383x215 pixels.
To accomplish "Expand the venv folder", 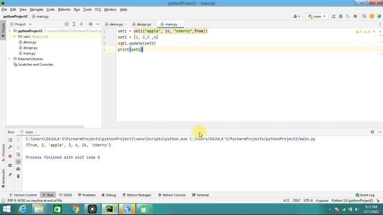I will coord(14,36).
